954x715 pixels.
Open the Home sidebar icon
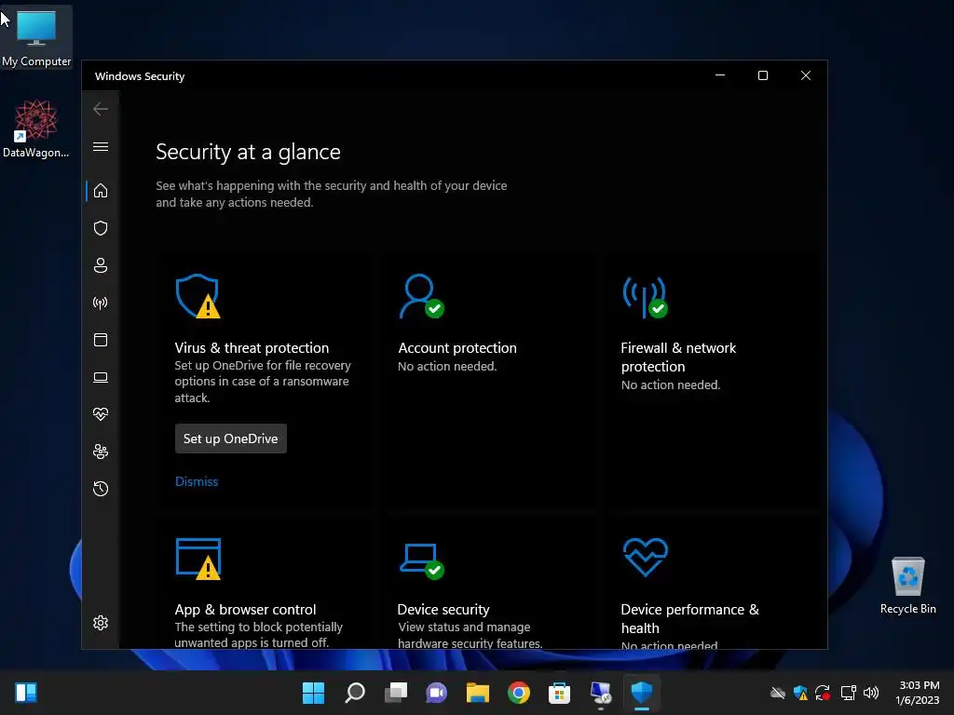point(101,191)
